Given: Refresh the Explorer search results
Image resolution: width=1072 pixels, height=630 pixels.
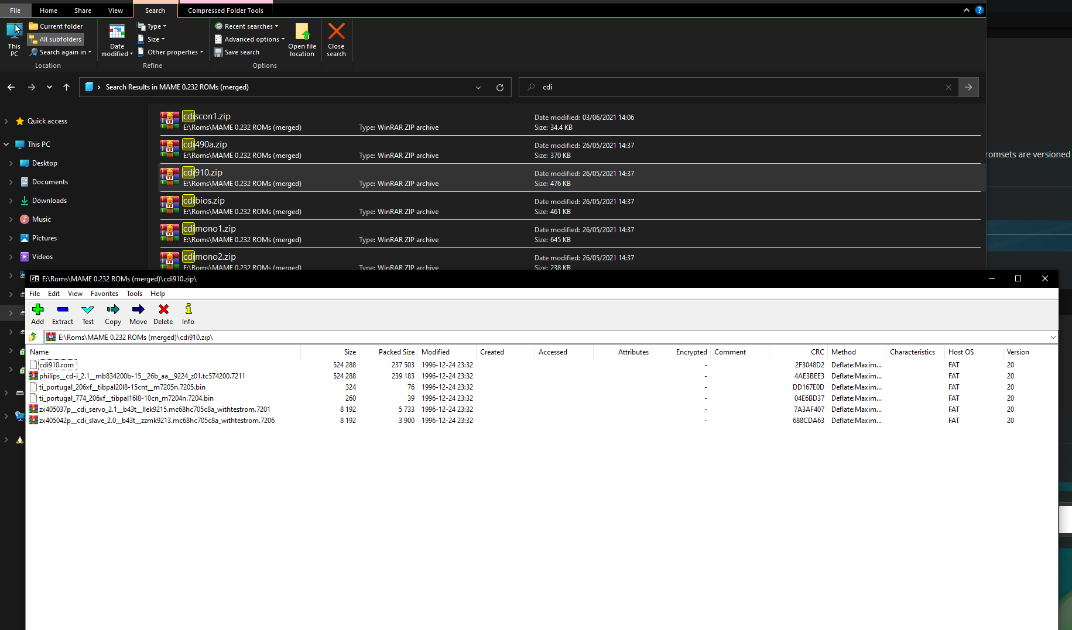Looking at the screenshot, I should (500, 87).
